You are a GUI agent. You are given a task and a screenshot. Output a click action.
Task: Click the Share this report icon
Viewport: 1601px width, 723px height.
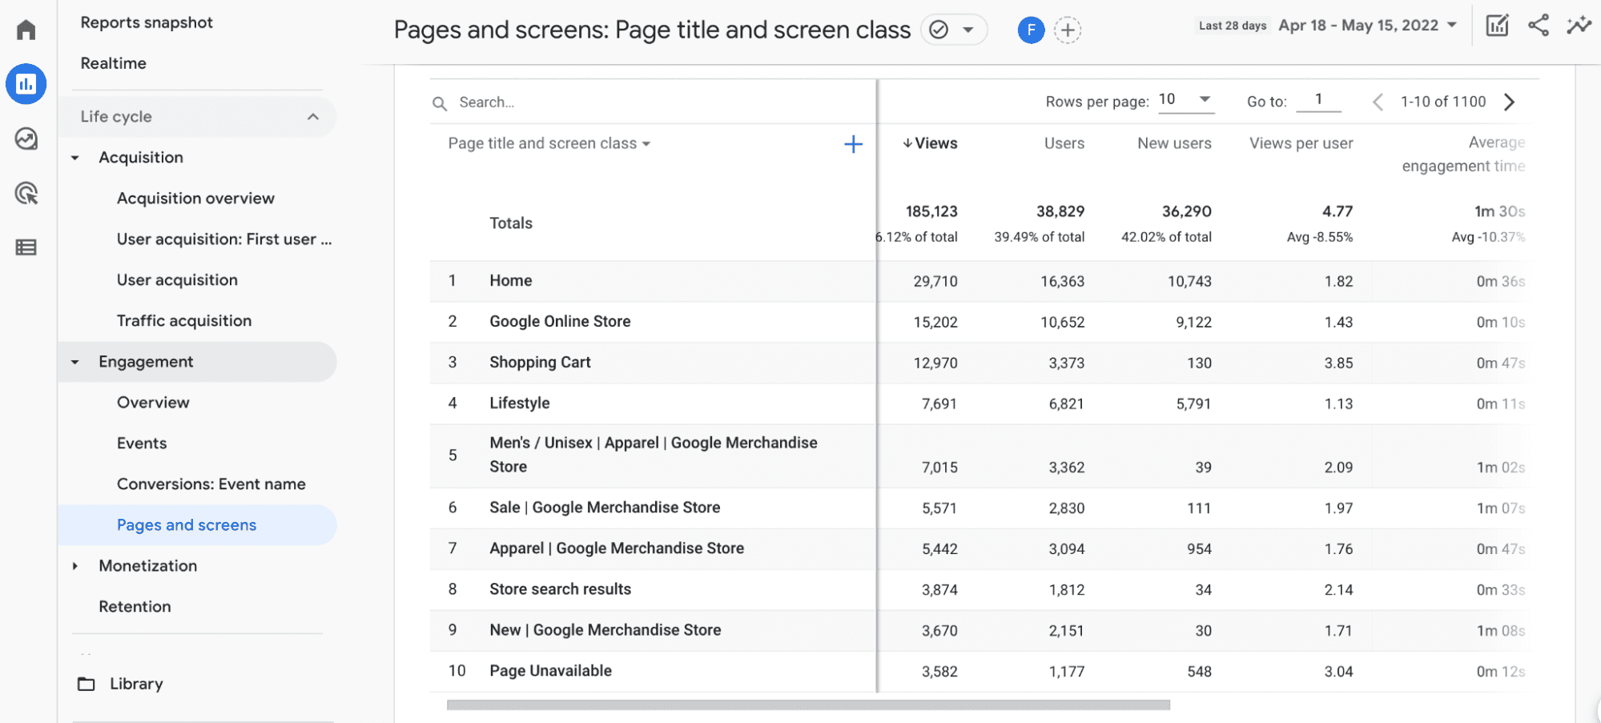1538,26
